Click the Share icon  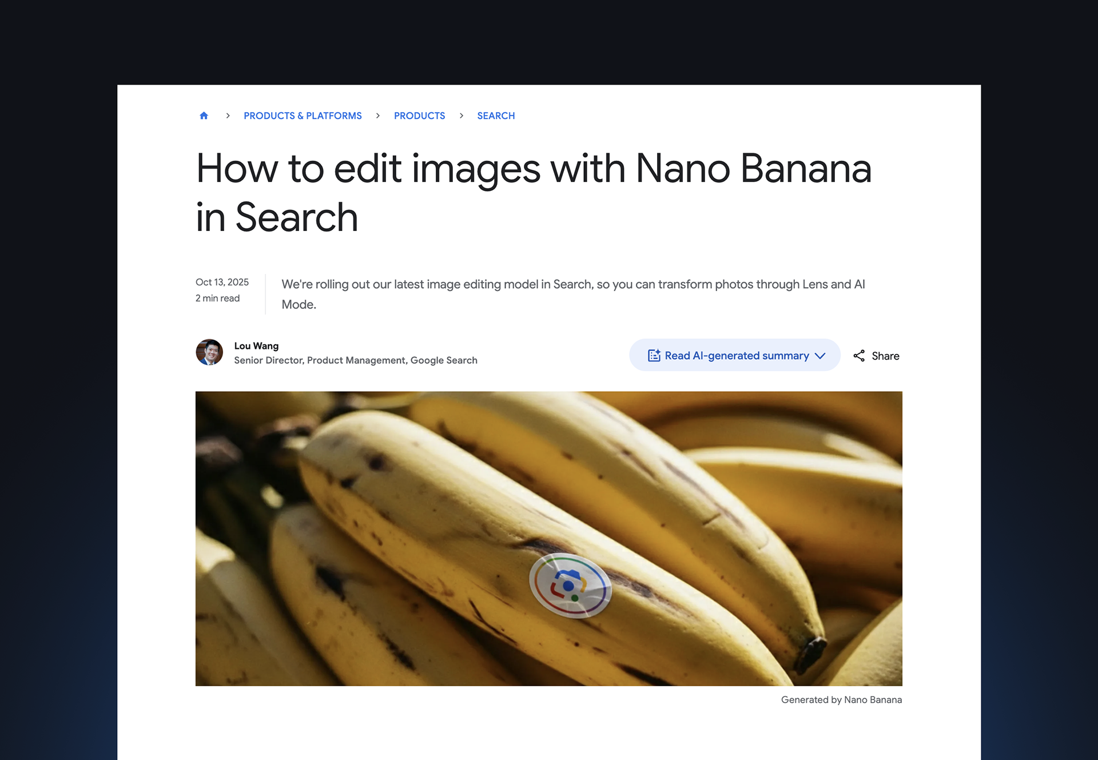[859, 356]
